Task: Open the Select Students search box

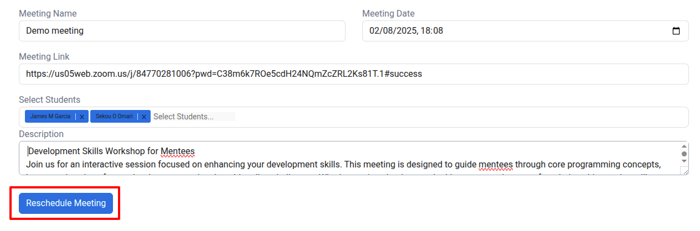Action: click(x=194, y=117)
